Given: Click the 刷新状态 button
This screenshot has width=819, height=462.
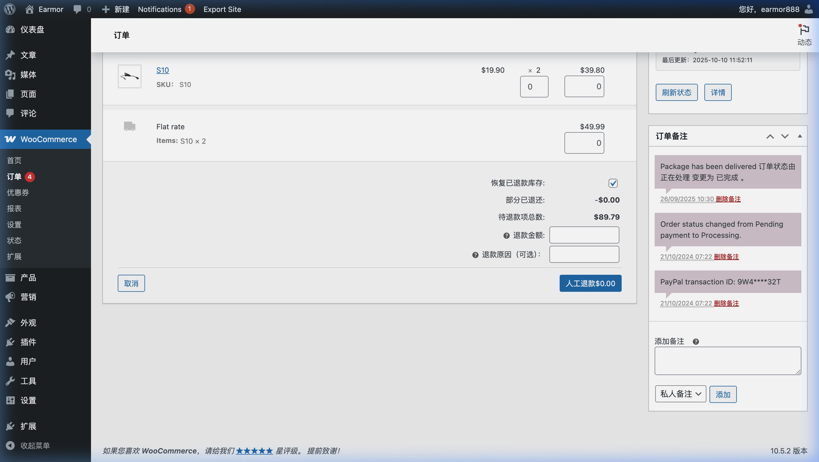Looking at the screenshot, I should pos(677,92).
